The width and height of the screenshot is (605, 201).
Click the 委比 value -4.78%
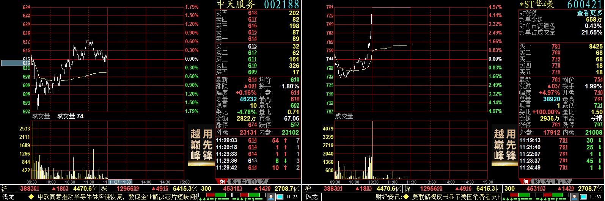pos(246,112)
